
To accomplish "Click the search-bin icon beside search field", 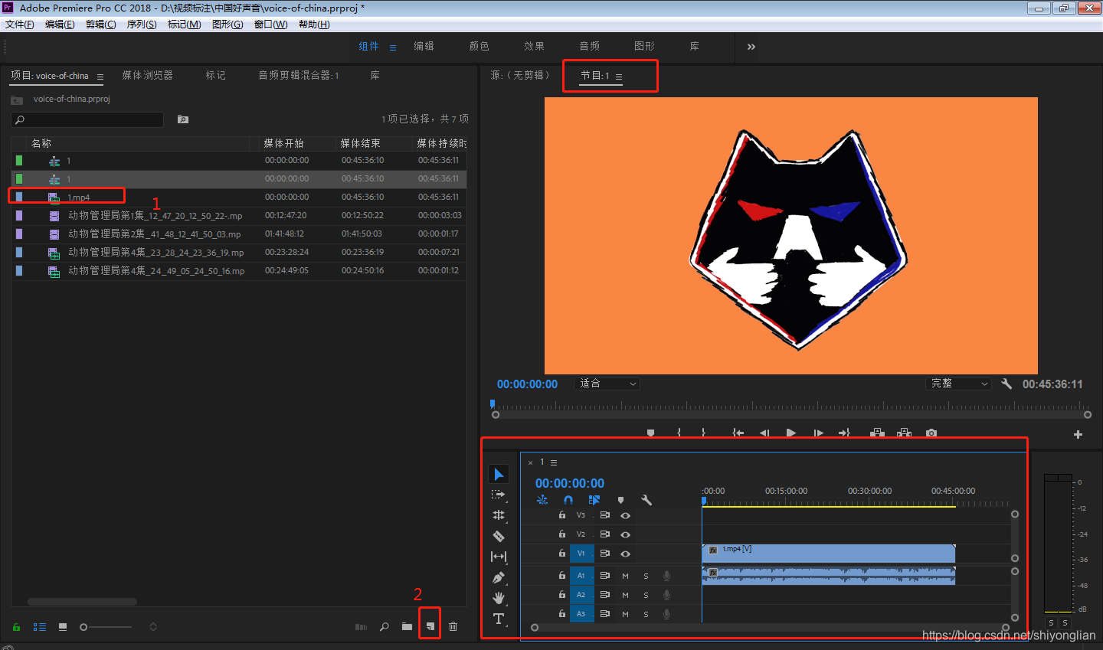I will coord(182,119).
